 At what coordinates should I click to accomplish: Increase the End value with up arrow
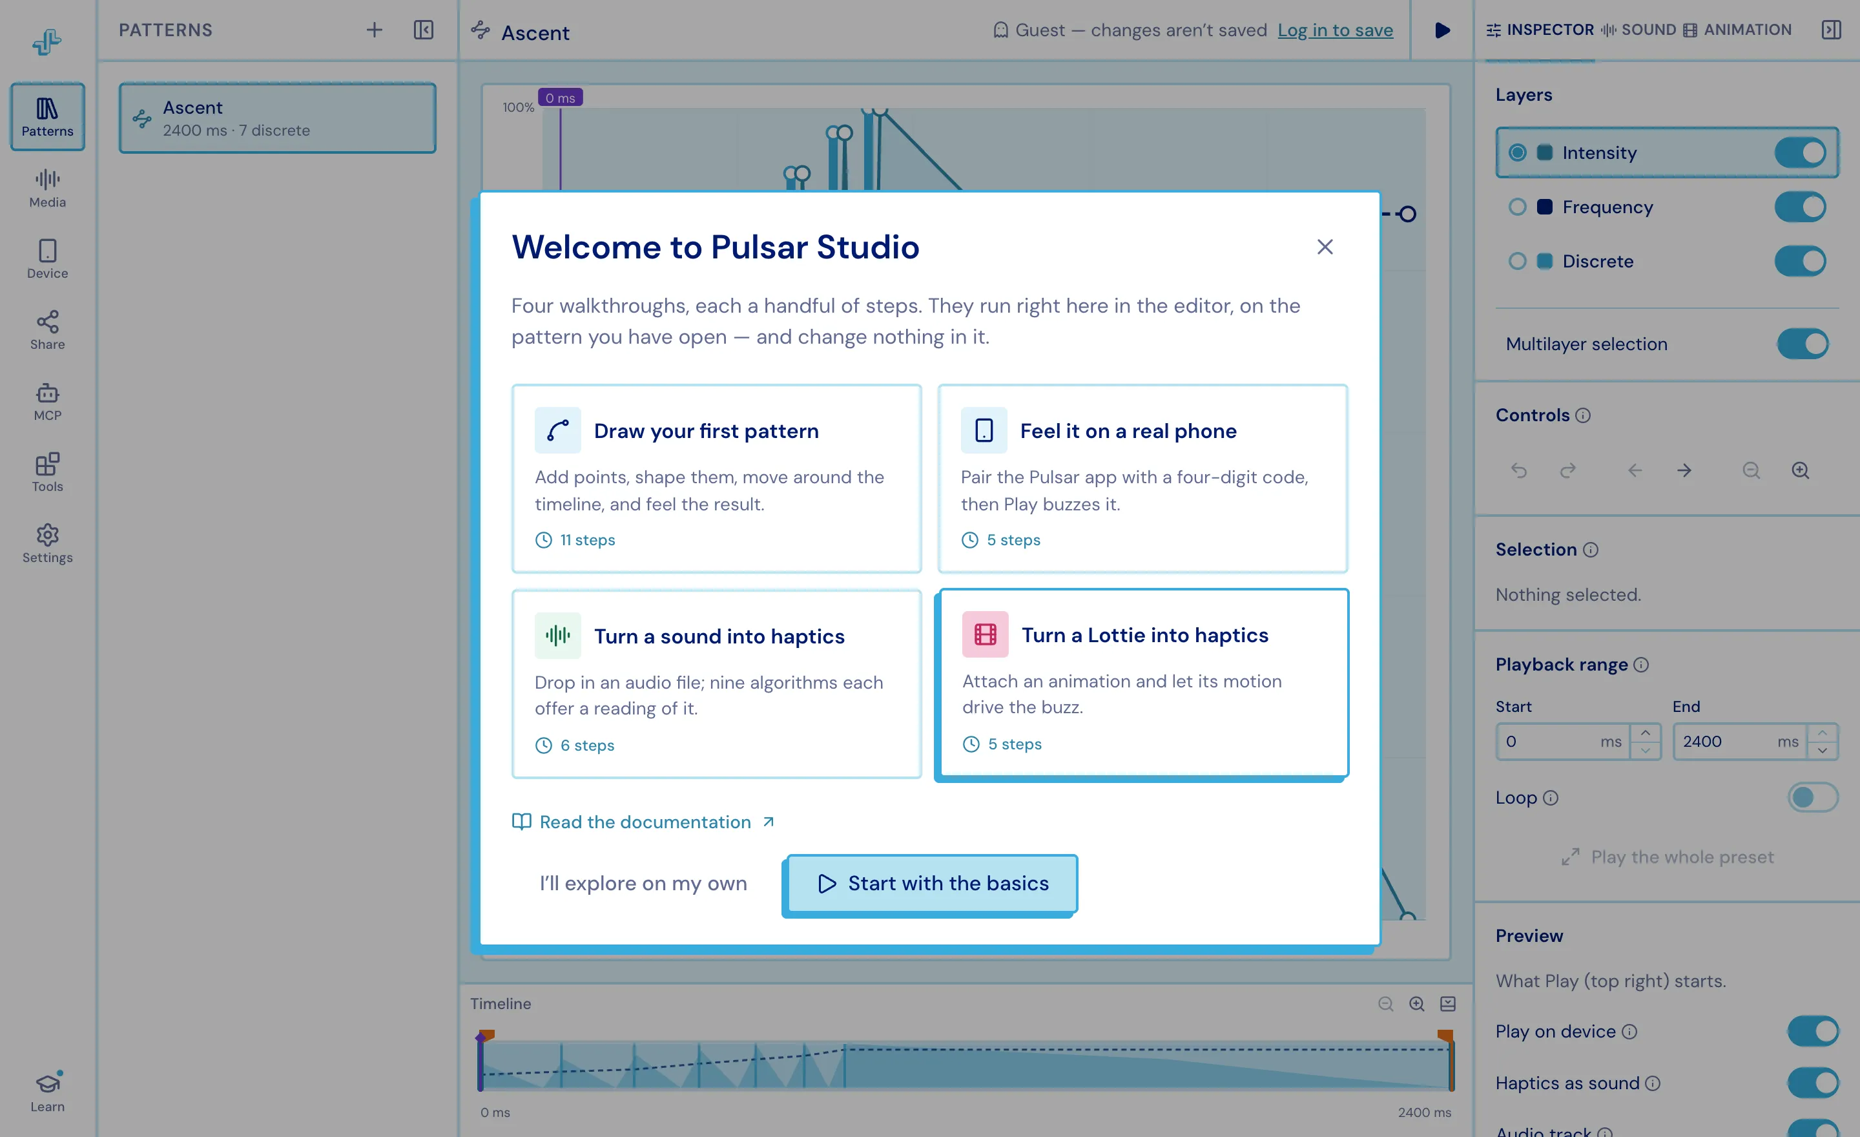1823,733
